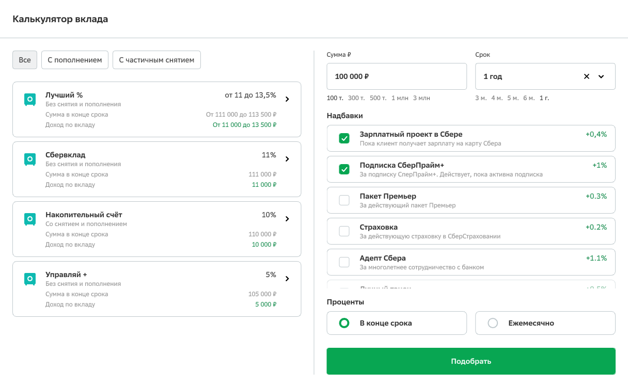Clear the Срок field with the X icon
Viewport: 628px width, 387px height.
click(x=587, y=76)
